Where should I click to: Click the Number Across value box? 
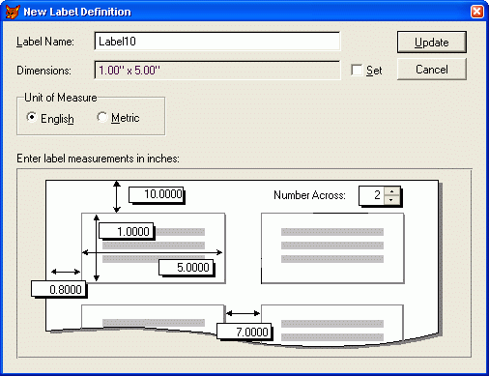372,195
